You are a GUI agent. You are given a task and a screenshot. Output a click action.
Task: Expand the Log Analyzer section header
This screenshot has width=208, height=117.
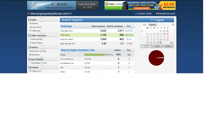click(x=43, y=59)
